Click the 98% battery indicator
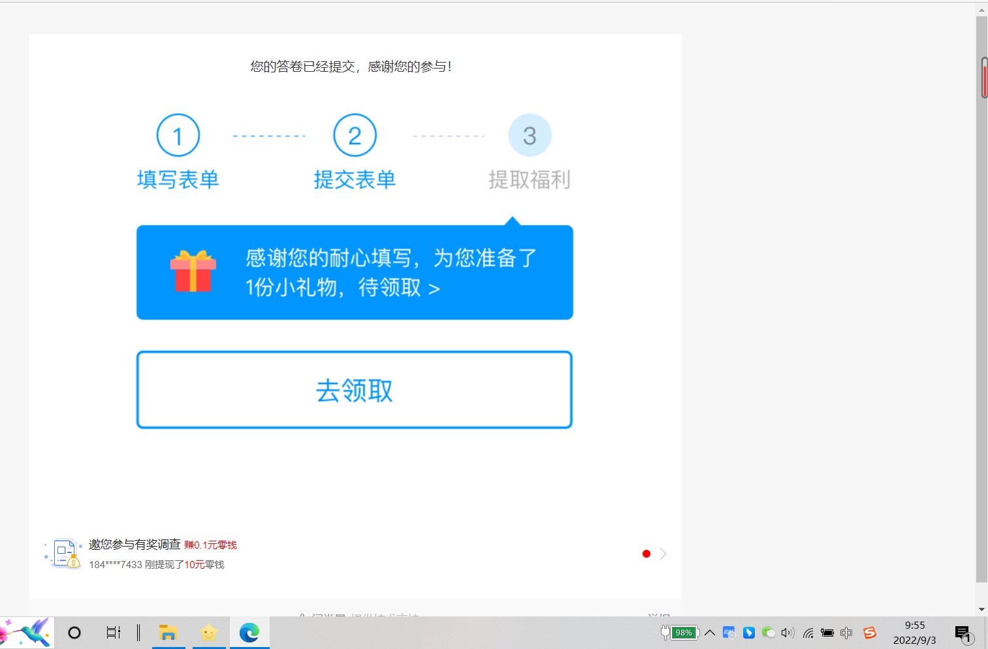Screen dimensions: 988x649 [x=680, y=633]
